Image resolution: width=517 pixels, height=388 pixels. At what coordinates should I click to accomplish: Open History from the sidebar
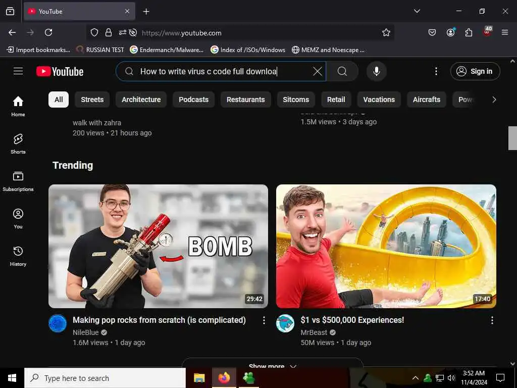pos(18,256)
